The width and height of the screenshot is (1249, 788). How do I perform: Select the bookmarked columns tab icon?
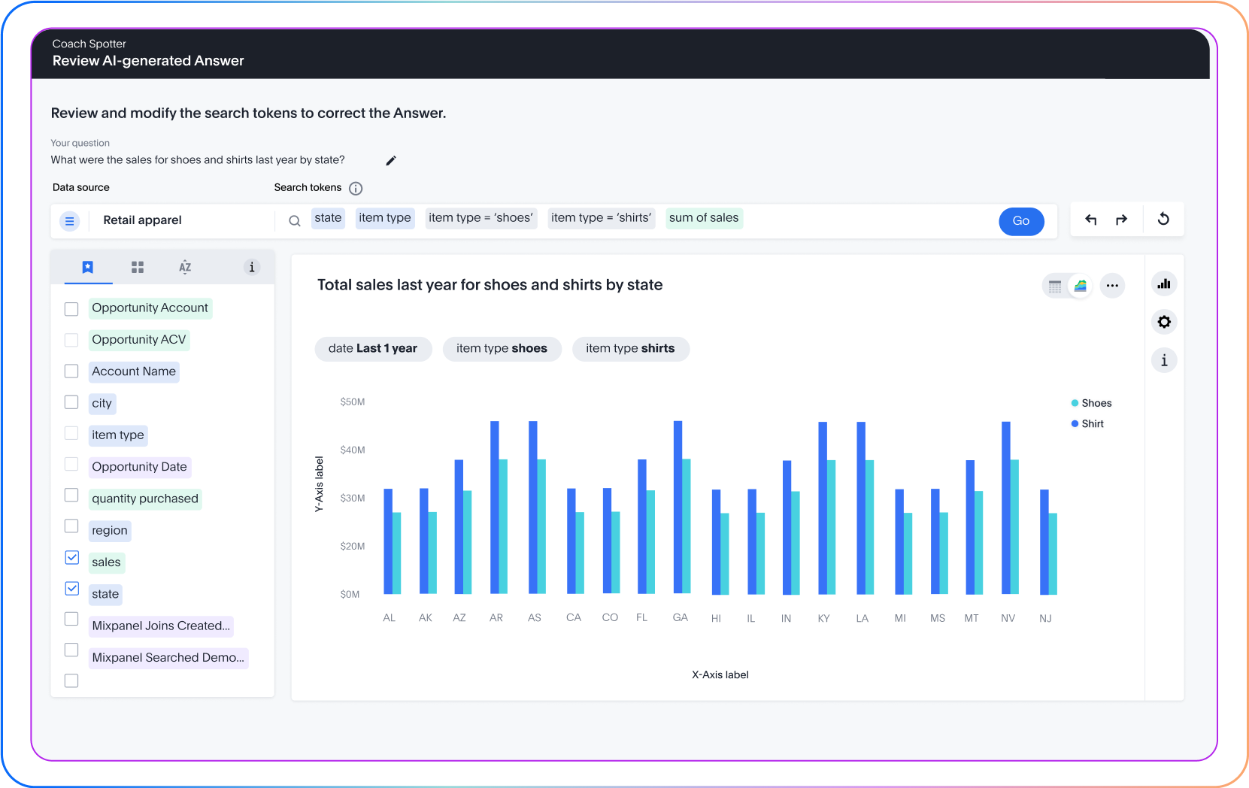point(88,267)
